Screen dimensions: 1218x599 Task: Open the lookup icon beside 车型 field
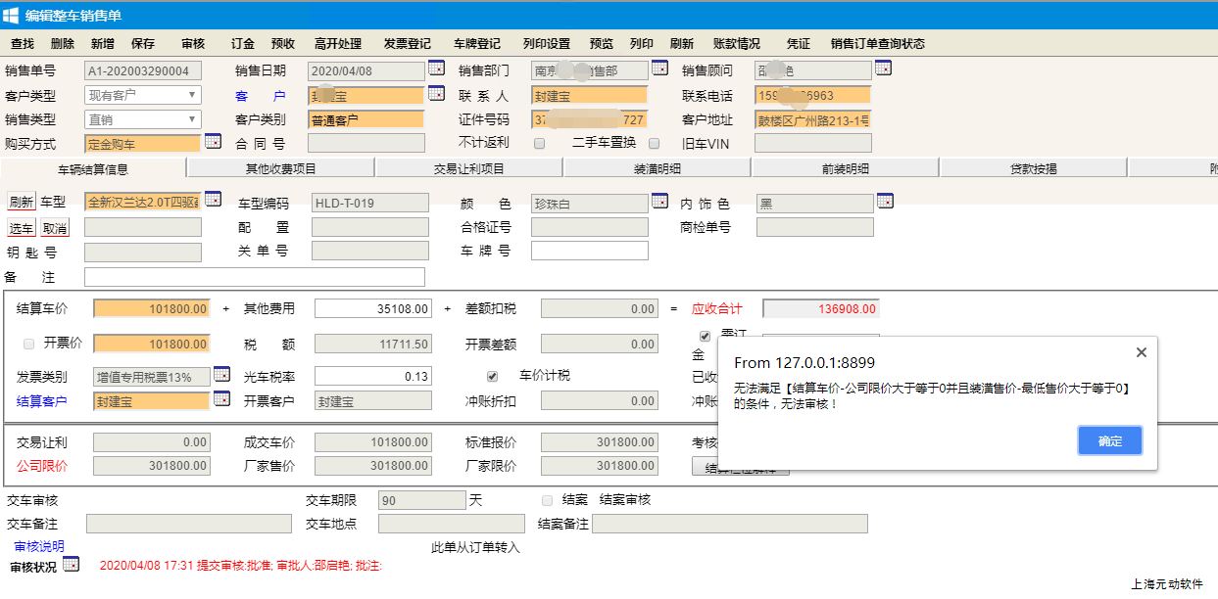213,201
